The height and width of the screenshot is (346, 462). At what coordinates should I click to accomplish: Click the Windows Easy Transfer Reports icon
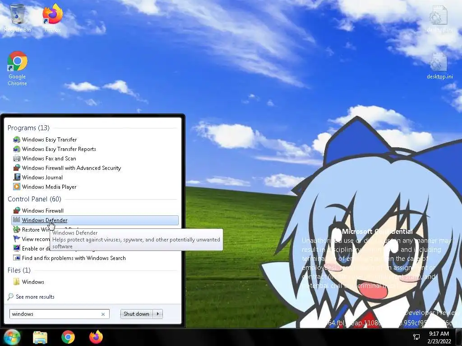tap(17, 149)
